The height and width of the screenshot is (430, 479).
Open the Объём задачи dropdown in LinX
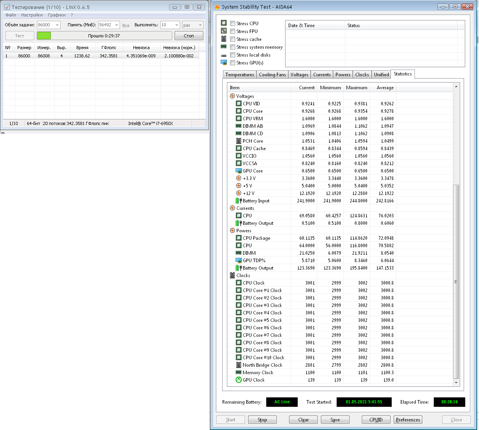tap(57, 25)
